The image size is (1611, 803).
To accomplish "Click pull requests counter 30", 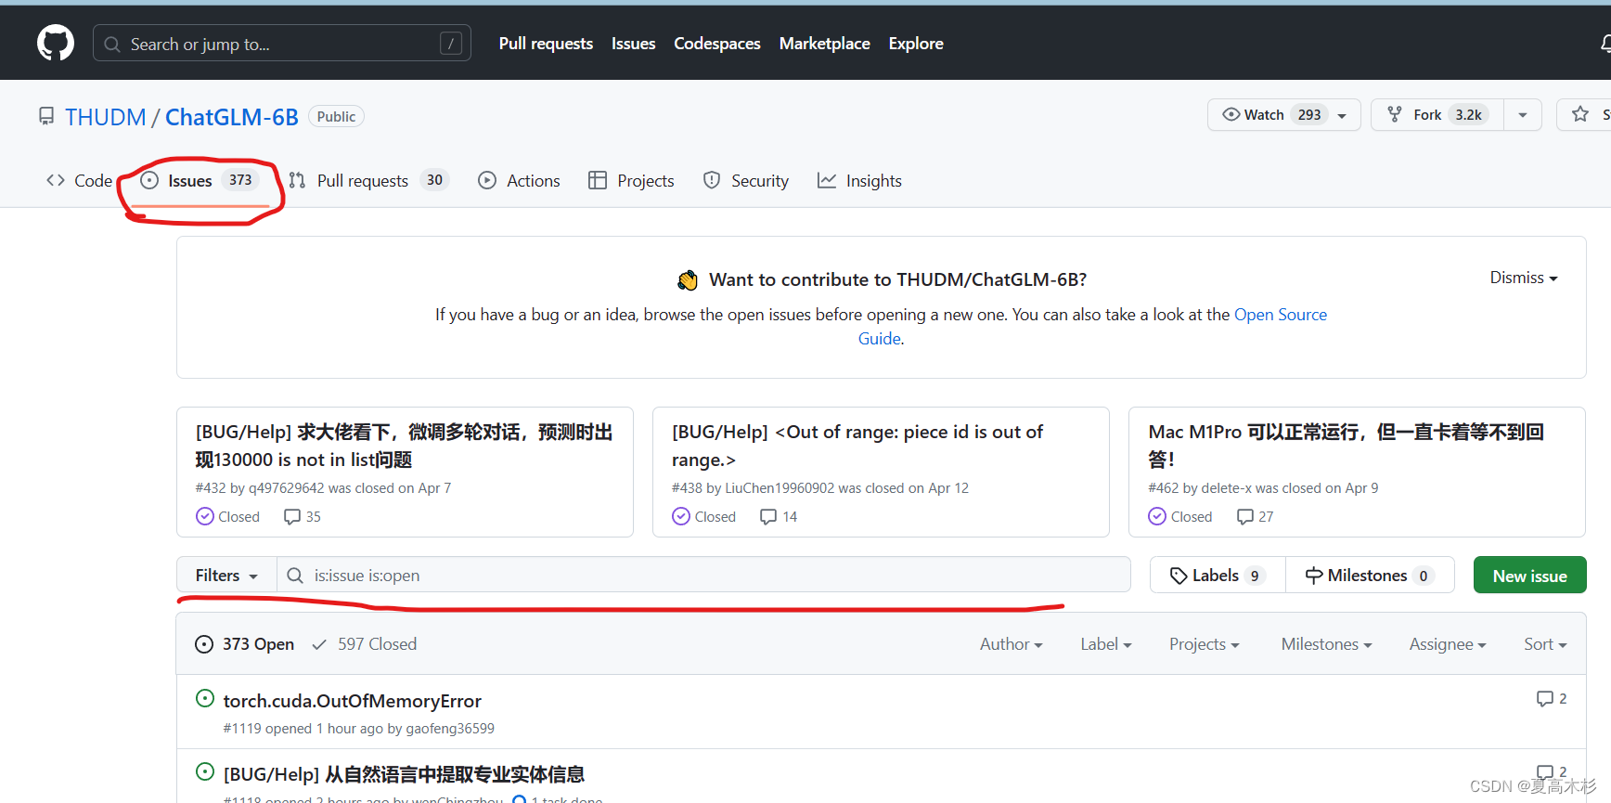I will (x=434, y=180).
